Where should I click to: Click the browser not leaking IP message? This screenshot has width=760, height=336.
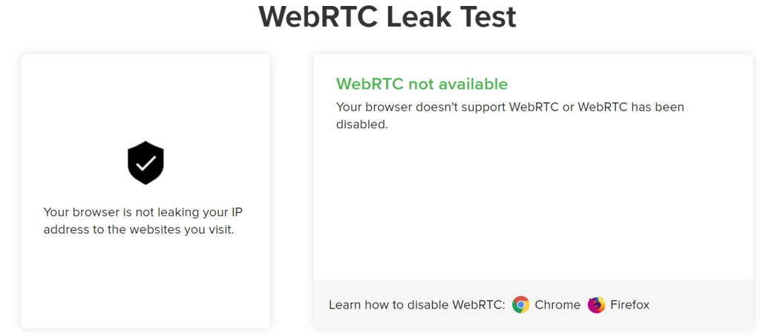click(x=146, y=221)
